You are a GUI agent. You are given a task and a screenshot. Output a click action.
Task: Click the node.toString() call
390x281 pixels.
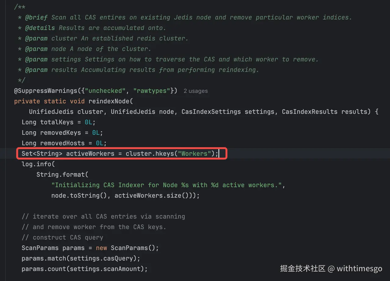(x=81, y=195)
